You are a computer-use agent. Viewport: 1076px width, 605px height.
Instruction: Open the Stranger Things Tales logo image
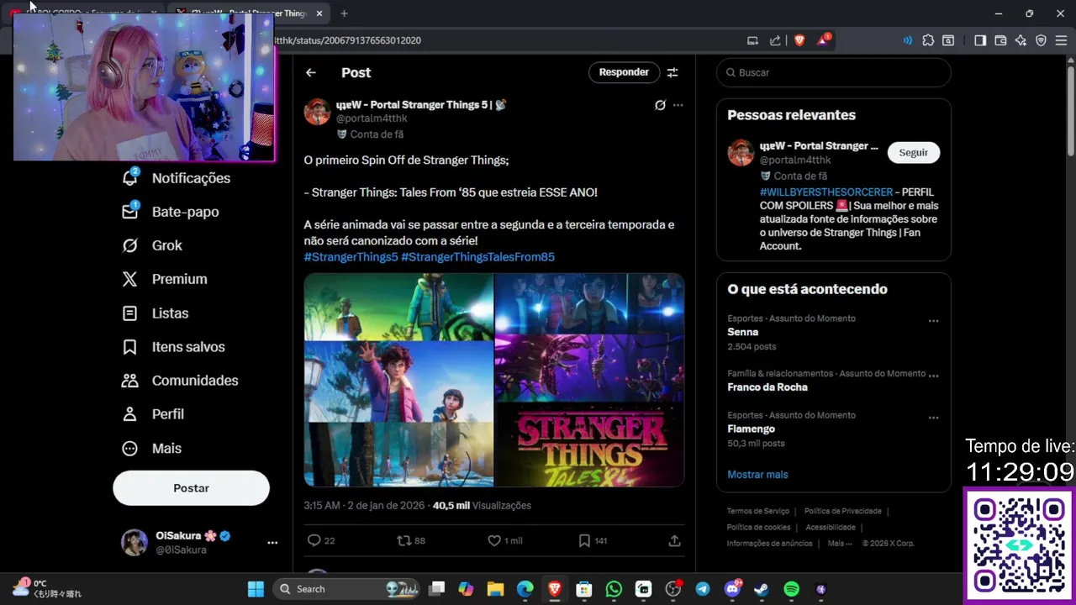pos(589,445)
